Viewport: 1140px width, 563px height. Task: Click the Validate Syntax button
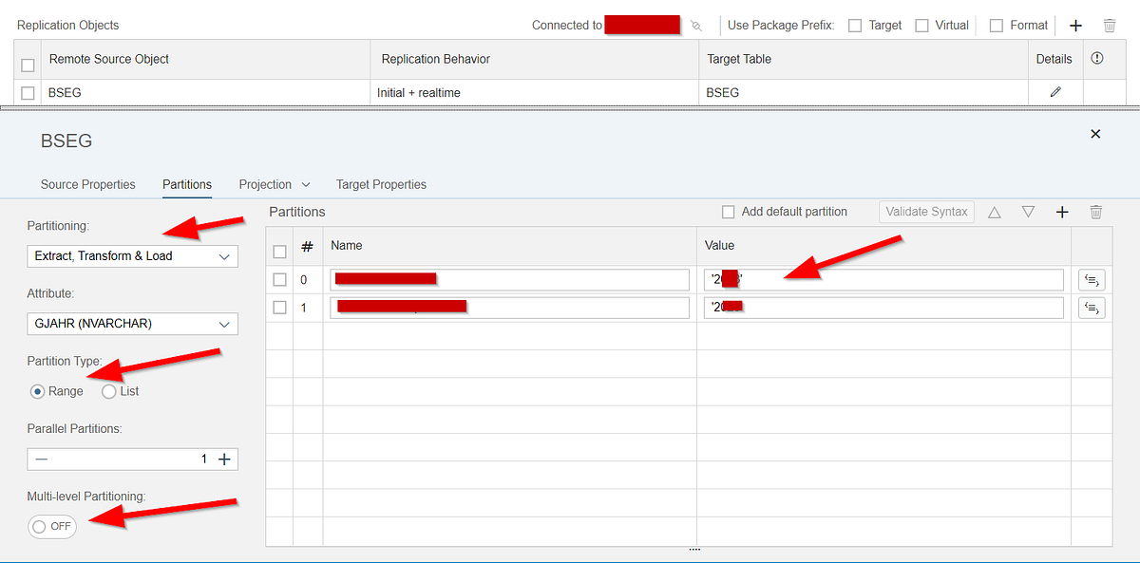(926, 212)
